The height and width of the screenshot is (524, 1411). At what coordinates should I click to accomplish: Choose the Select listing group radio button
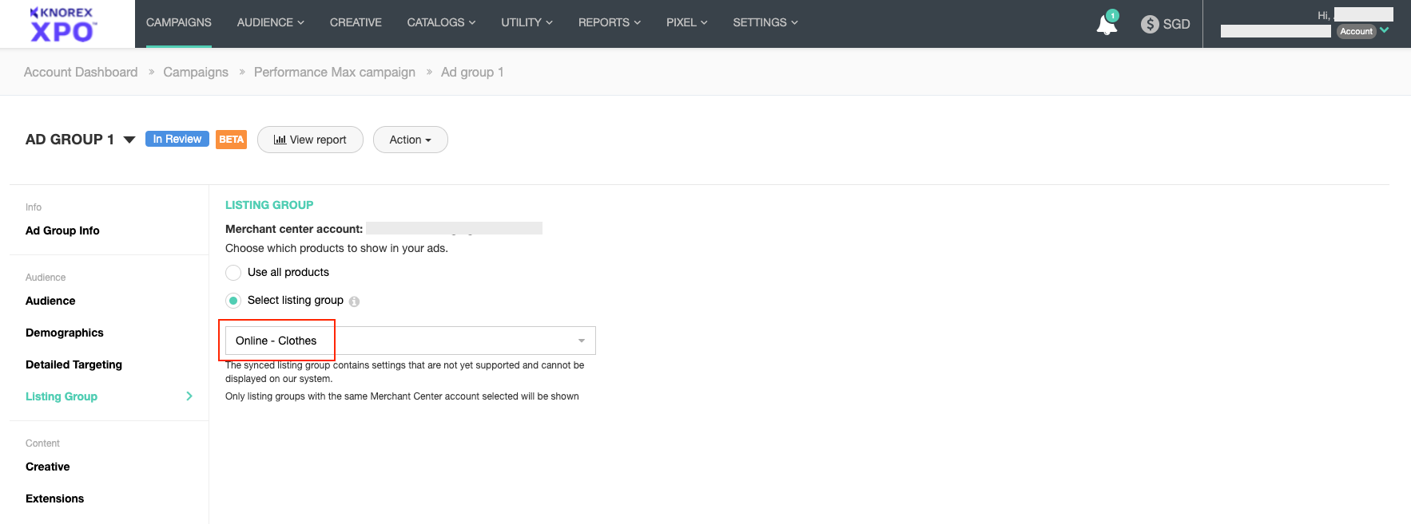pos(233,301)
